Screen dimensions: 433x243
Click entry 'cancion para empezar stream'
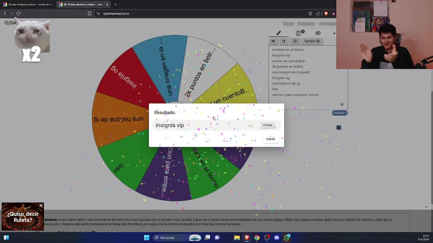[x=295, y=95]
